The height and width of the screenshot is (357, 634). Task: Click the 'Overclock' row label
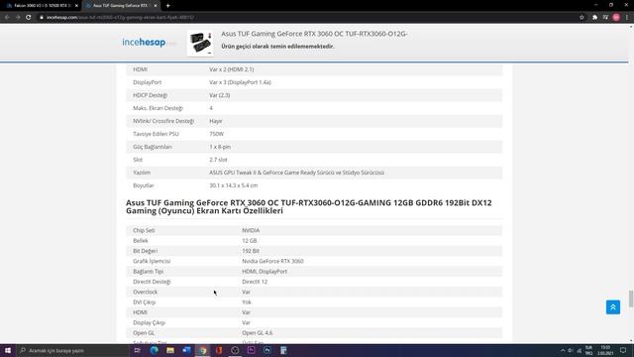pyautogui.click(x=146, y=292)
